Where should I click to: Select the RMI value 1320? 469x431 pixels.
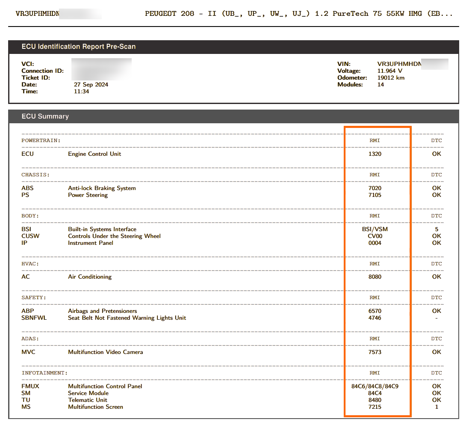[375, 154]
